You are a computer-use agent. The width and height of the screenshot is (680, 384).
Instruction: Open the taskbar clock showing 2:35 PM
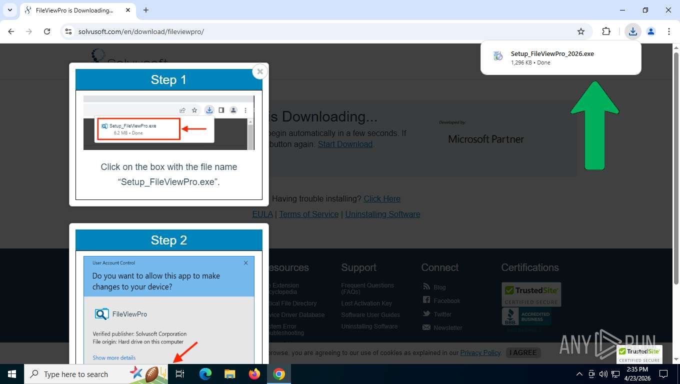[637, 374]
